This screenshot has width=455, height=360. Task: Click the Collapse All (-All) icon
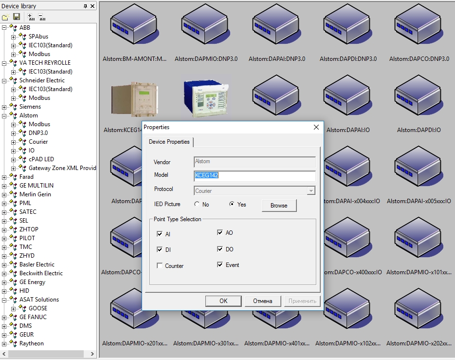pos(42,17)
